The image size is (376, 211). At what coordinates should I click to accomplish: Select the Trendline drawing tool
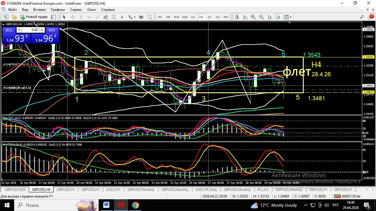click(x=98, y=17)
